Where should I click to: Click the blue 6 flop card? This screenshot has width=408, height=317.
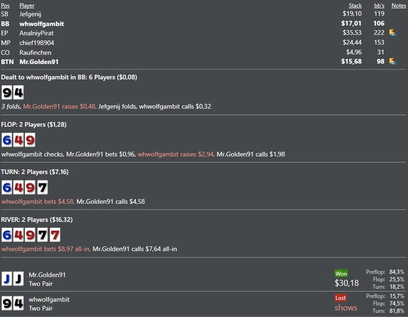coord(7,140)
